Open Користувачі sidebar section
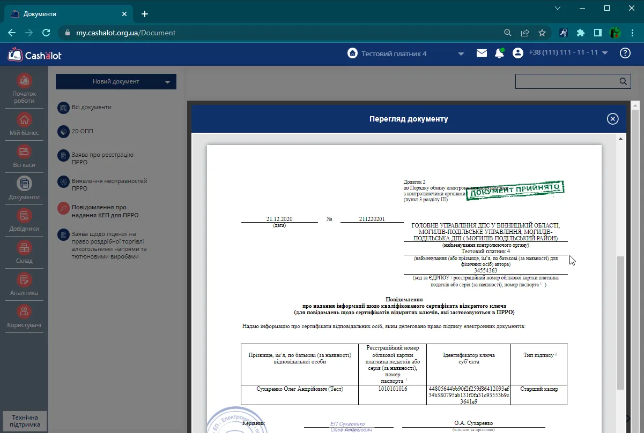 pyautogui.click(x=24, y=316)
